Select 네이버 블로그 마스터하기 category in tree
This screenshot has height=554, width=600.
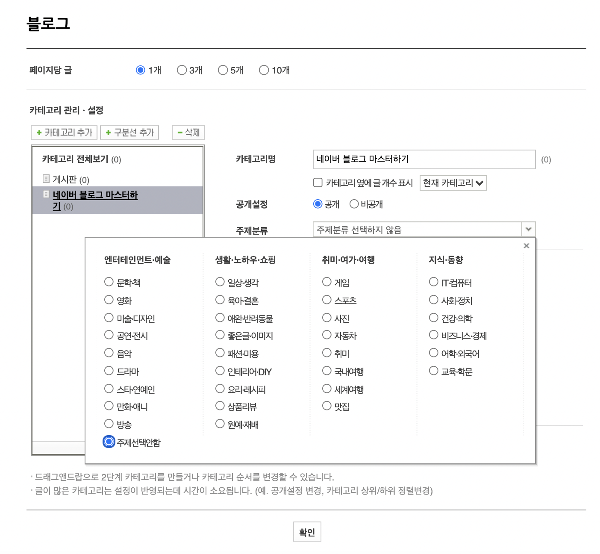[95, 200]
